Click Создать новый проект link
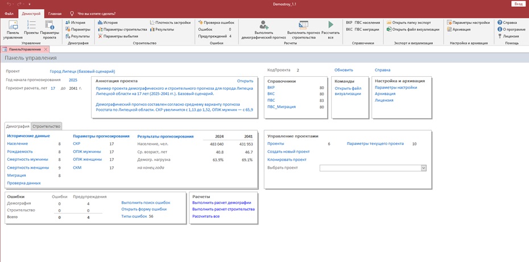The image size is (529, 262). 288,152
